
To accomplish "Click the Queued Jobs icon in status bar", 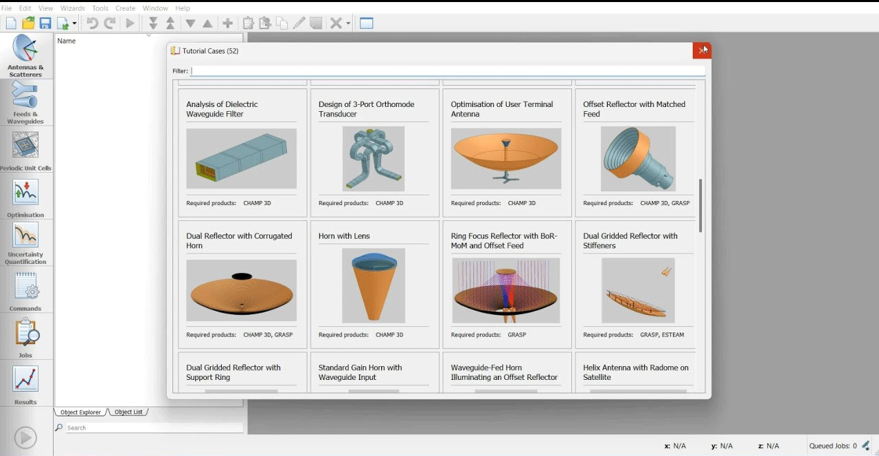I will (866, 445).
